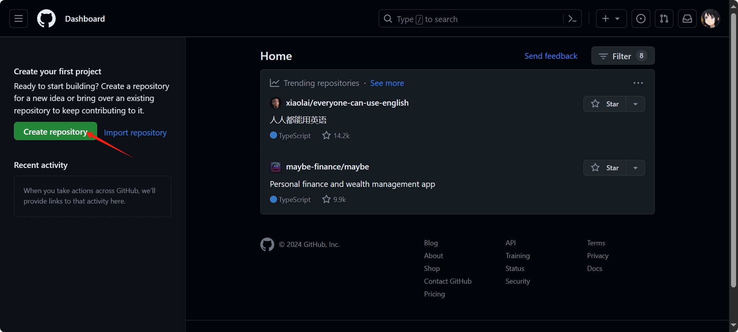
Task: Open See more trending repositories link
Action: click(x=387, y=83)
